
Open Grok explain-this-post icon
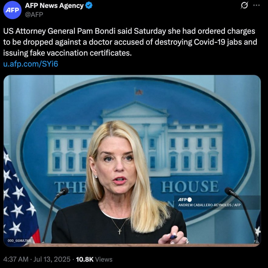click(244, 5)
